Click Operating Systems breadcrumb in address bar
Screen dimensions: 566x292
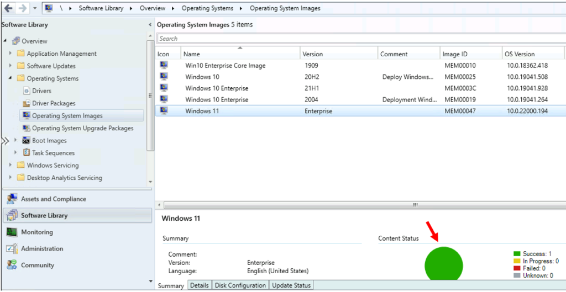208,8
